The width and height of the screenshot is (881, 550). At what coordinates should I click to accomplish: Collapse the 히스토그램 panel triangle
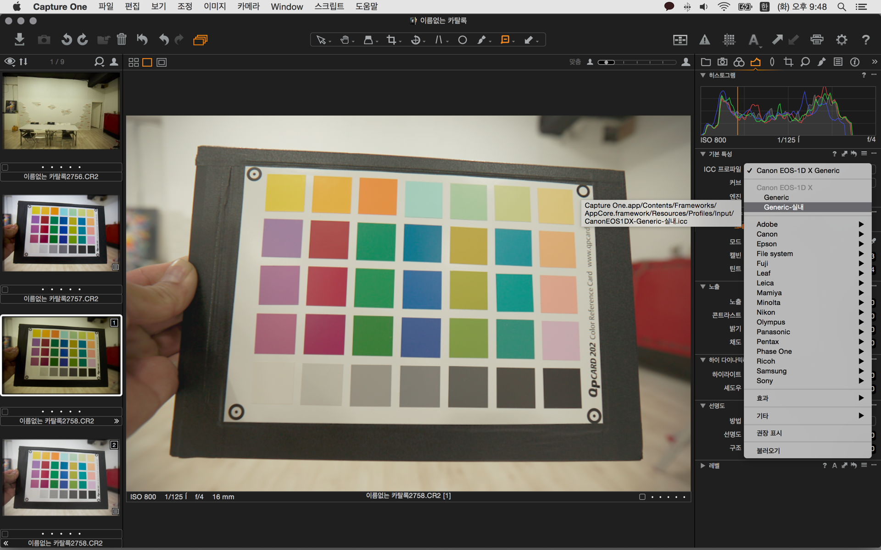pos(703,75)
